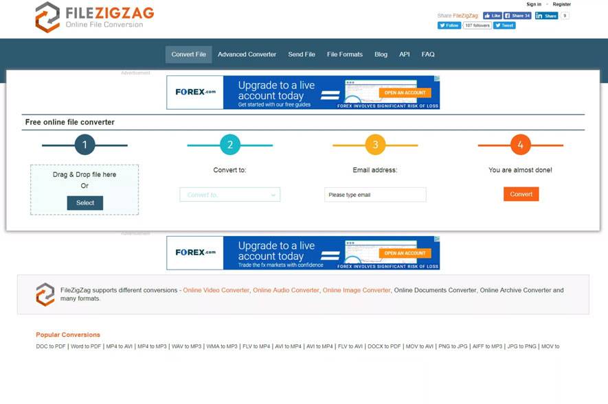The height and width of the screenshot is (404, 608).
Task: Click the FileZigZag icon in info box
Action: click(x=45, y=294)
